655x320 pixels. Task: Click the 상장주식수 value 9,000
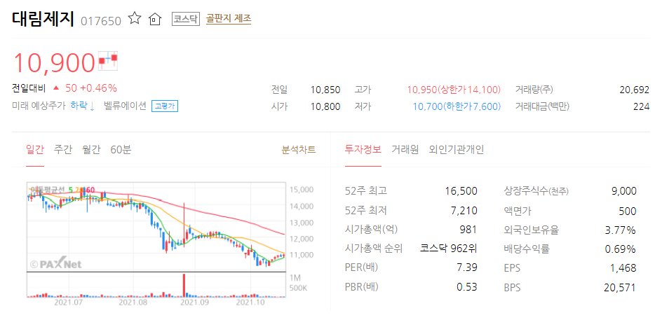coord(623,191)
